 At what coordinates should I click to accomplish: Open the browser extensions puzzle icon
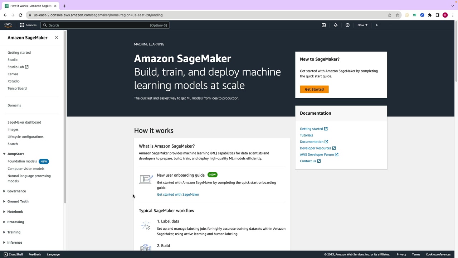[430, 15]
